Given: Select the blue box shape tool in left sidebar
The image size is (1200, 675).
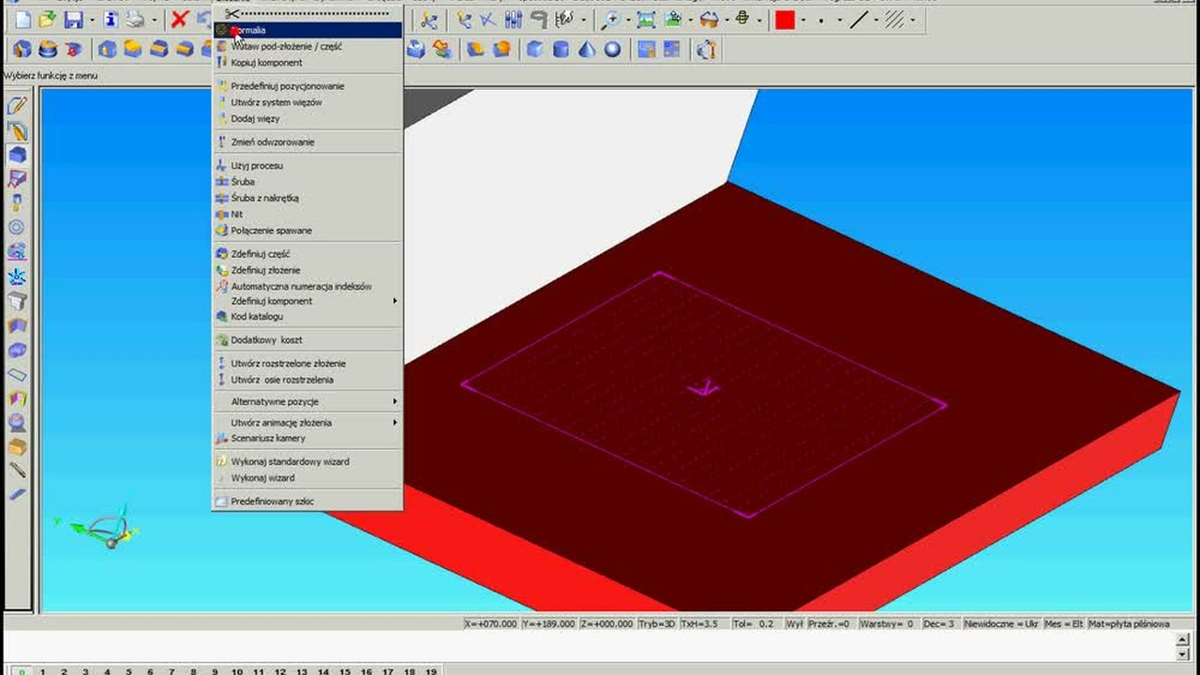Looking at the screenshot, I should pyautogui.click(x=17, y=155).
